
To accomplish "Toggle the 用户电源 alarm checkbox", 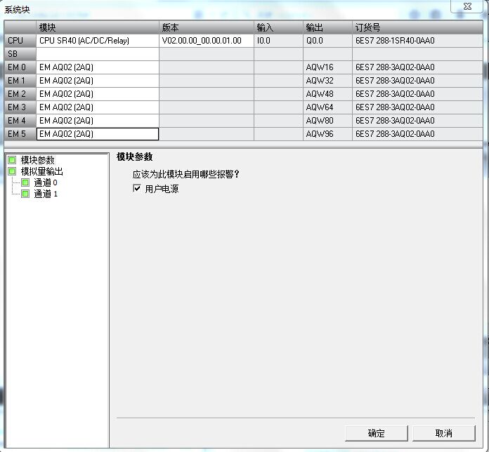I will pyautogui.click(x=137, y=189).
